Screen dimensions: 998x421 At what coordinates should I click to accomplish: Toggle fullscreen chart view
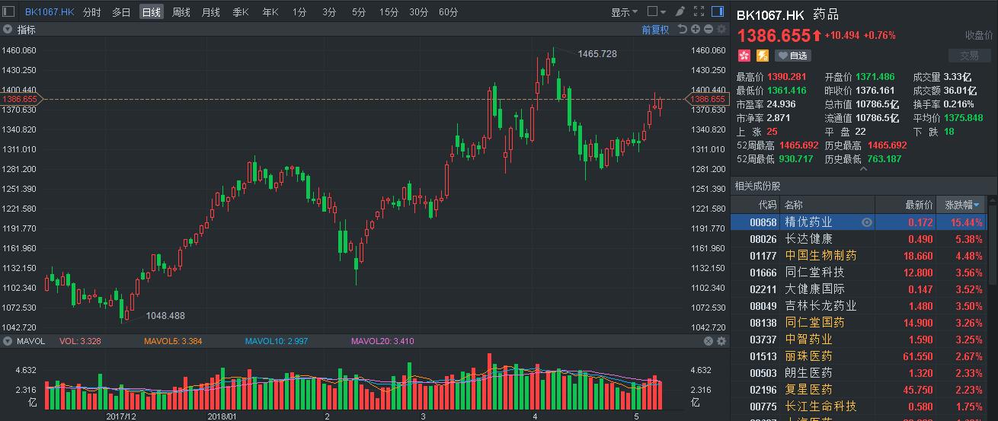pos(697,11)
